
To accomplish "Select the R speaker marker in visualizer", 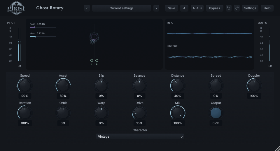I will tap(97, 61).
